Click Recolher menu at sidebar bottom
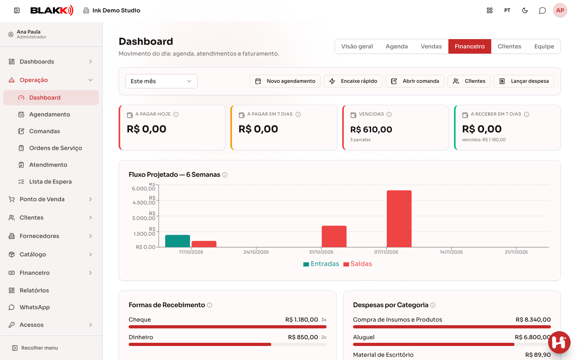 pyautogui.click(x=35, y=348)
